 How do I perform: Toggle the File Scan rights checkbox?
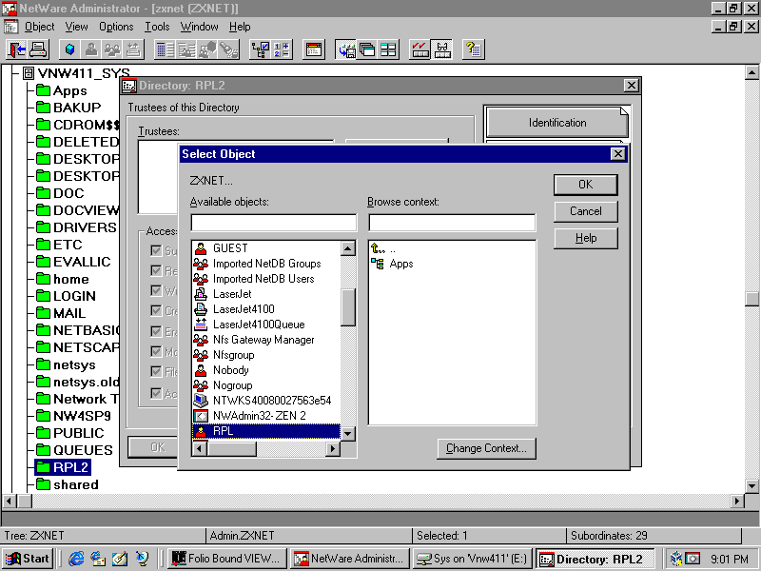pyautogui.click(x=156, y=372)
